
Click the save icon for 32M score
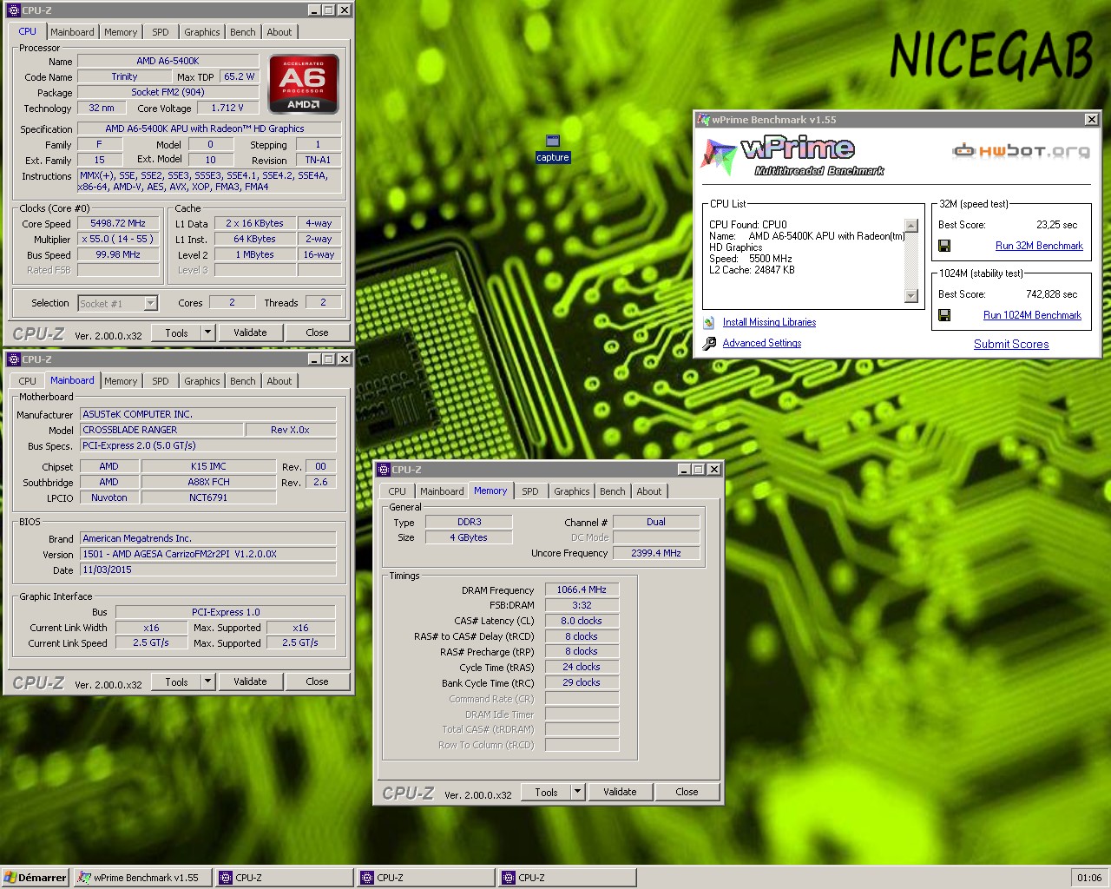point(944,246)
